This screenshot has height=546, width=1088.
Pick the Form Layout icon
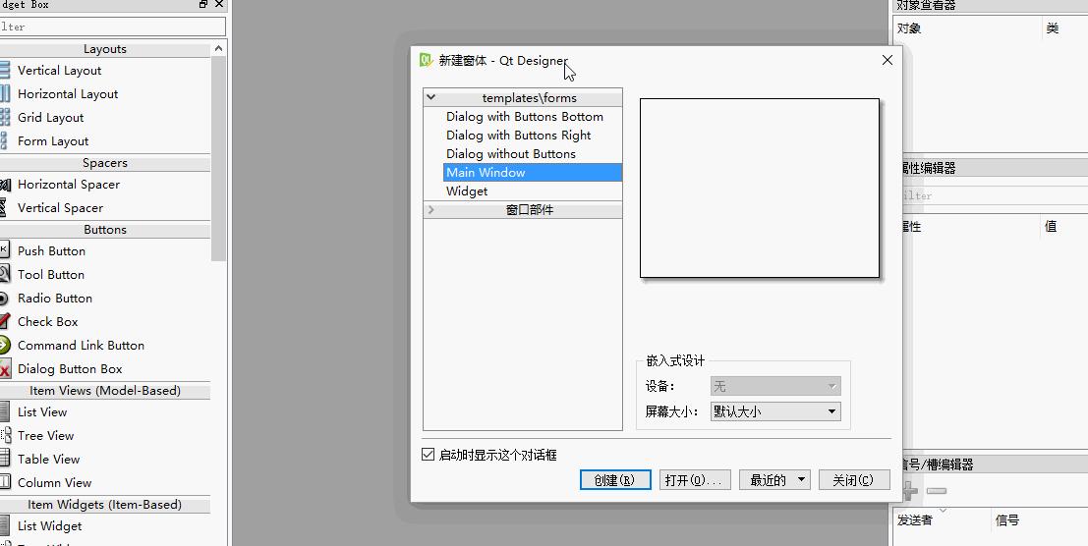click(4, 140)
